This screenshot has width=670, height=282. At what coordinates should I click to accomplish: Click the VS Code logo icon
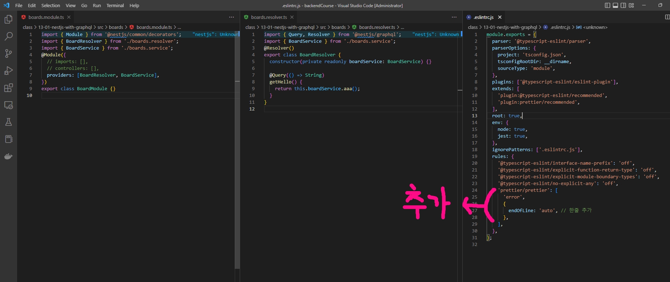6,5
